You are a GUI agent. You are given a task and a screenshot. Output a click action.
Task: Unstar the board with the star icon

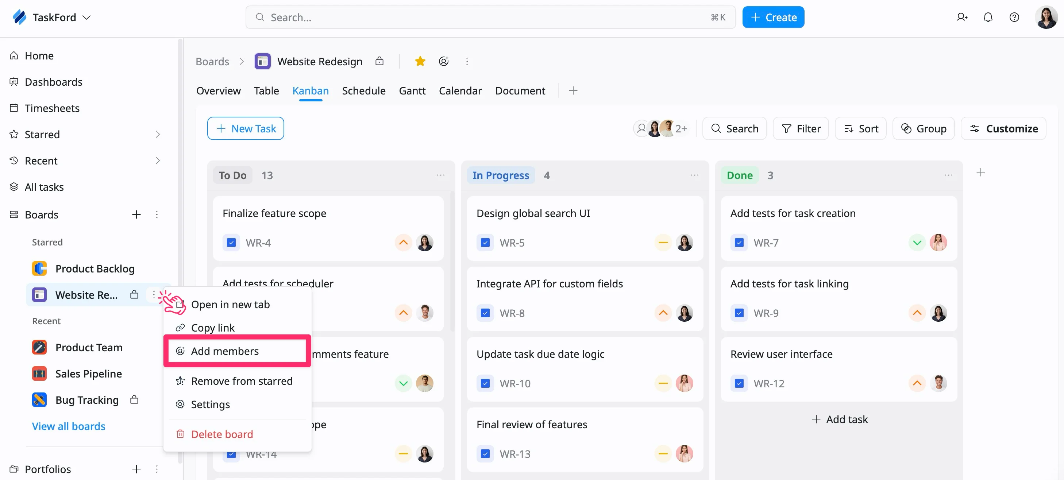[420, 61]
